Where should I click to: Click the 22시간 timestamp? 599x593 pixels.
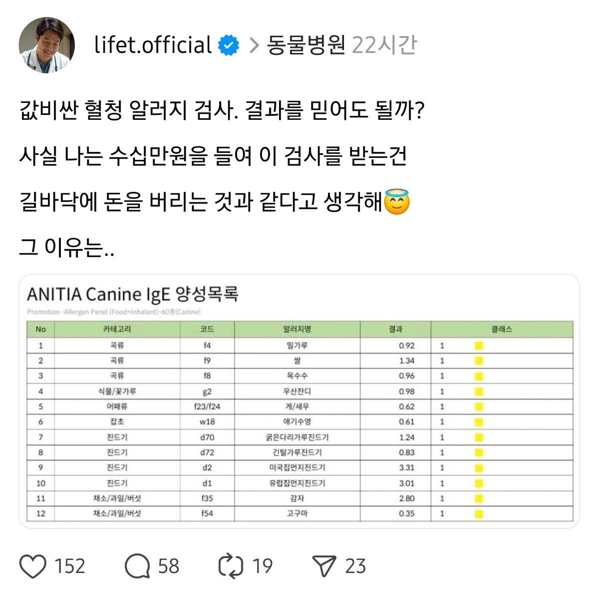[384, 45]
